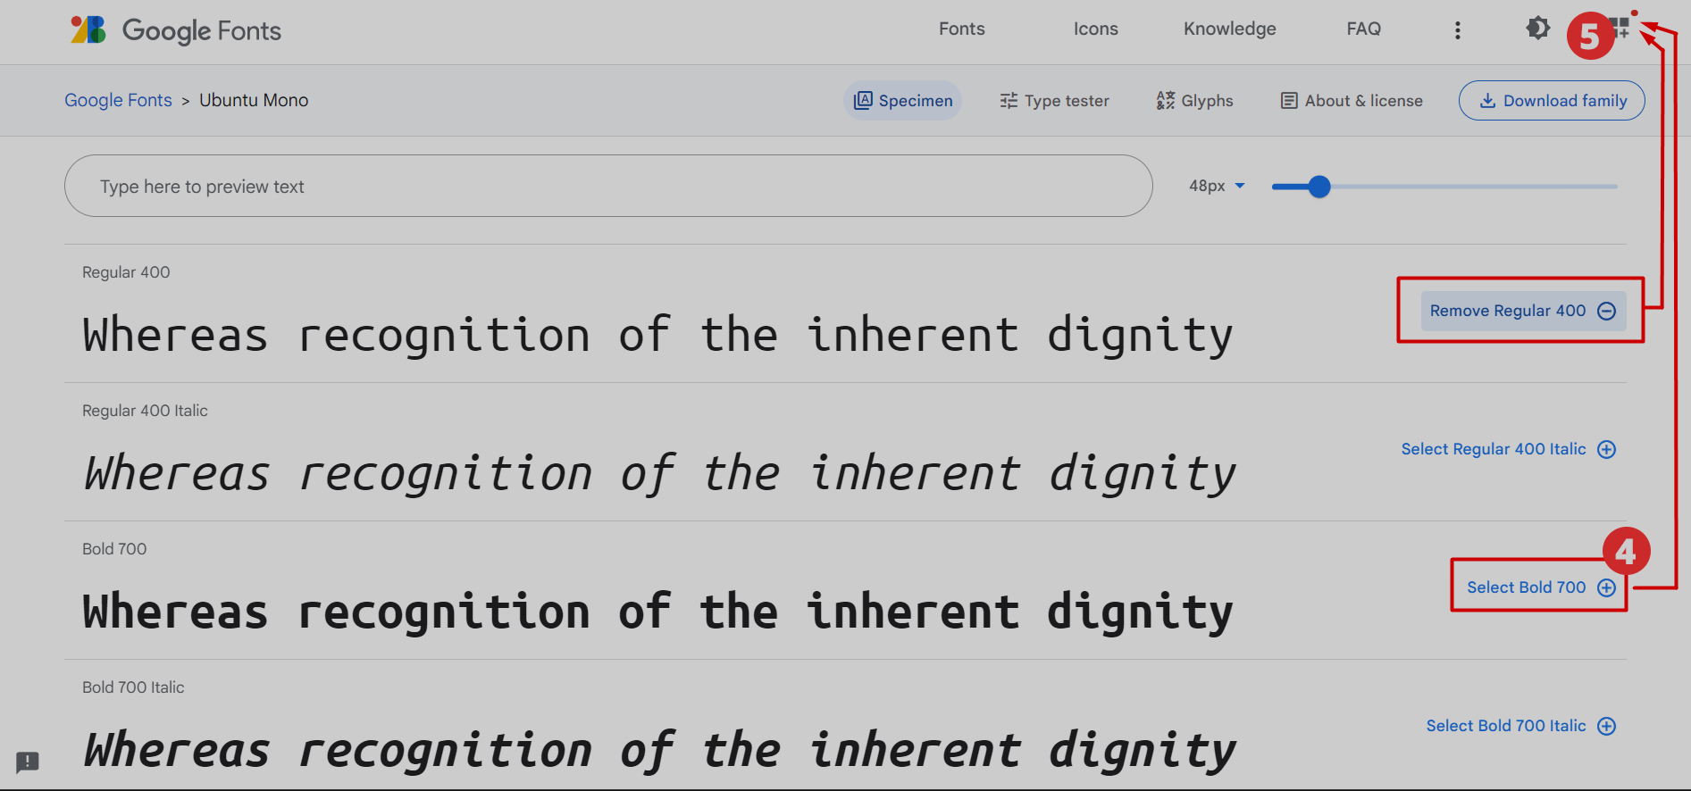Click the font size slider track
1691x791 pixels.
pyautogui.click(x=1444, y=187)
